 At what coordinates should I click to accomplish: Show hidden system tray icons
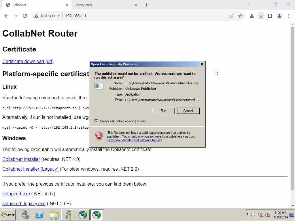click(247, 215)
